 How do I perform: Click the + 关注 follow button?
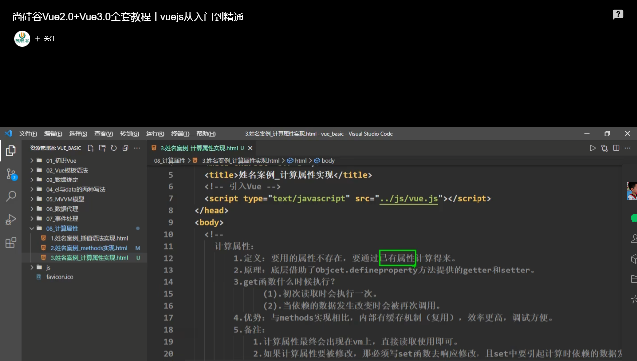coord(46,39)
